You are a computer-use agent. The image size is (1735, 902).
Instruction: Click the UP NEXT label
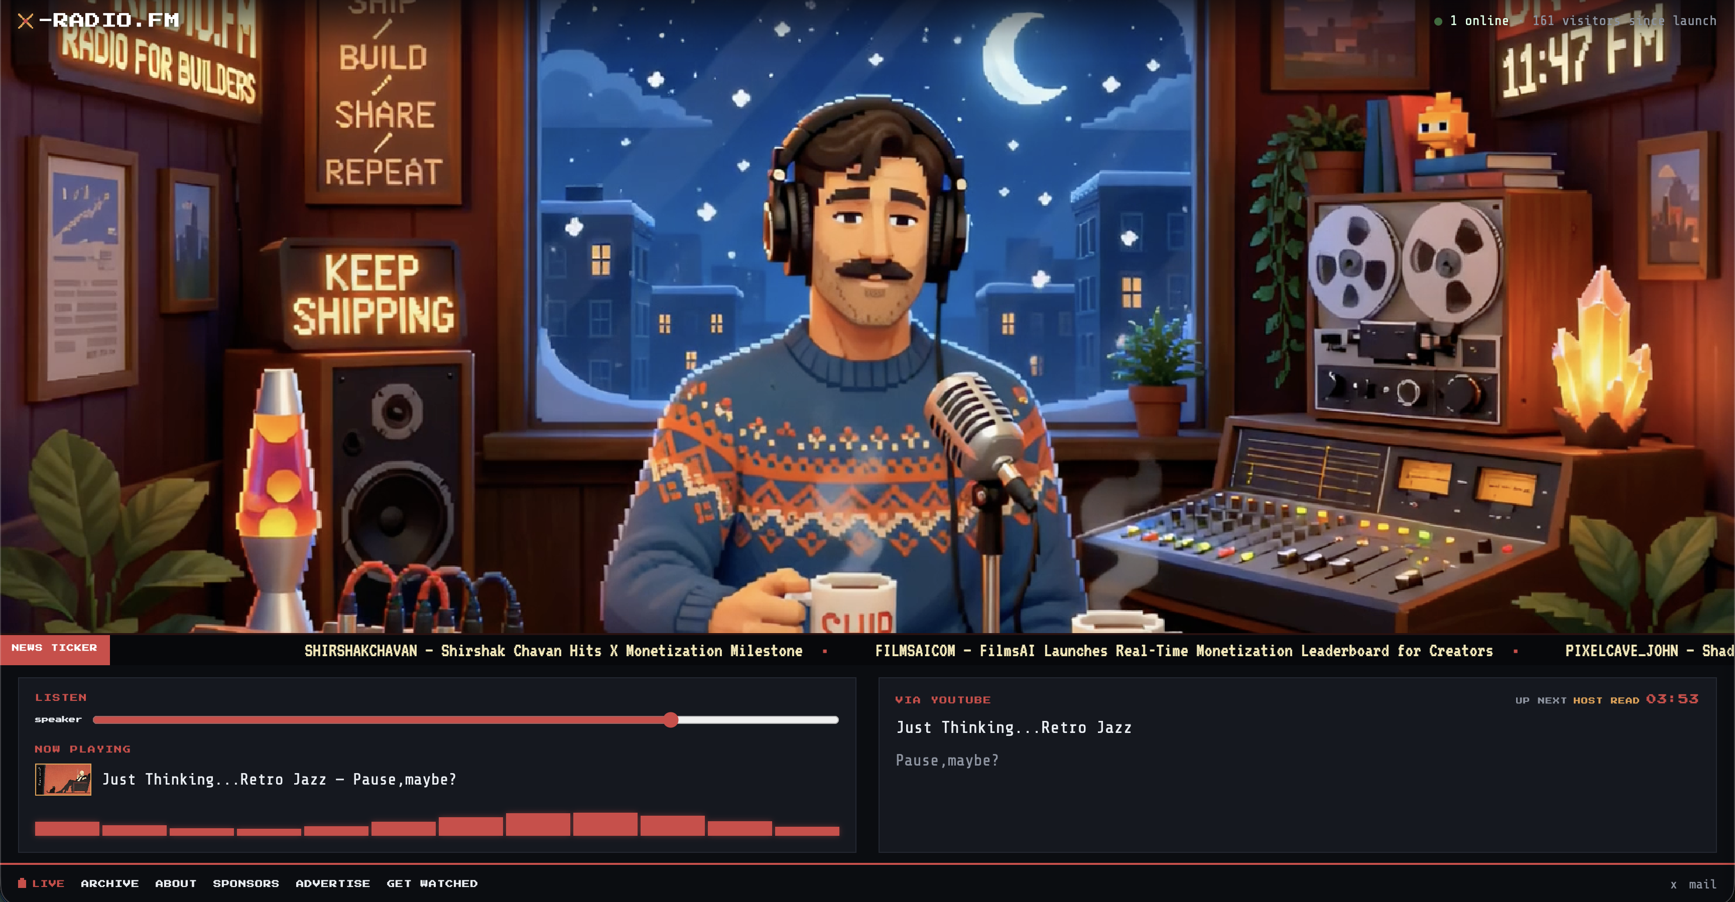point(1540,700)
